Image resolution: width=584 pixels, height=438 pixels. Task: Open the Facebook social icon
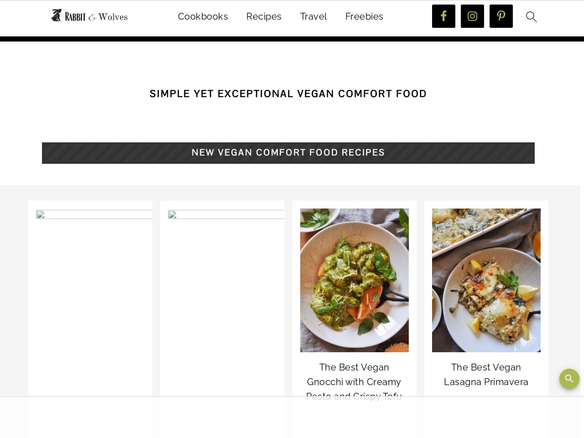coord(443,16)
